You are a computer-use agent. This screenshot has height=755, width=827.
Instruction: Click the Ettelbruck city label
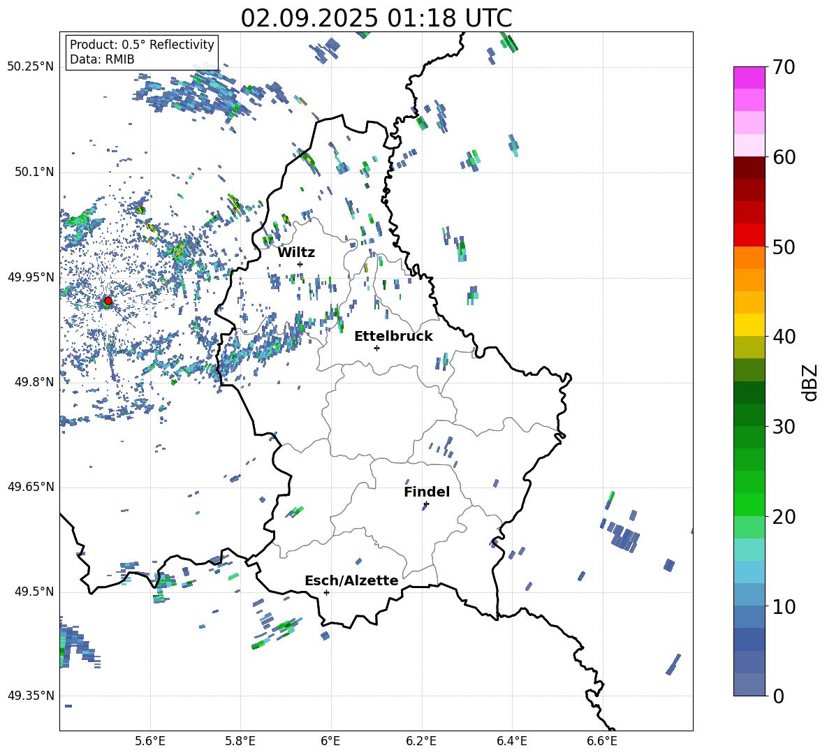click(x=393, y=337)
